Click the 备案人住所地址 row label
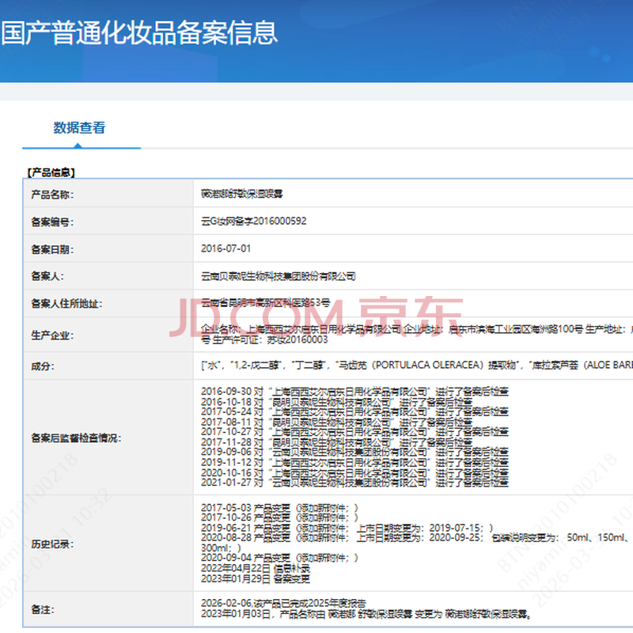Viewport: 633px width, 633px height. point(66,303)
